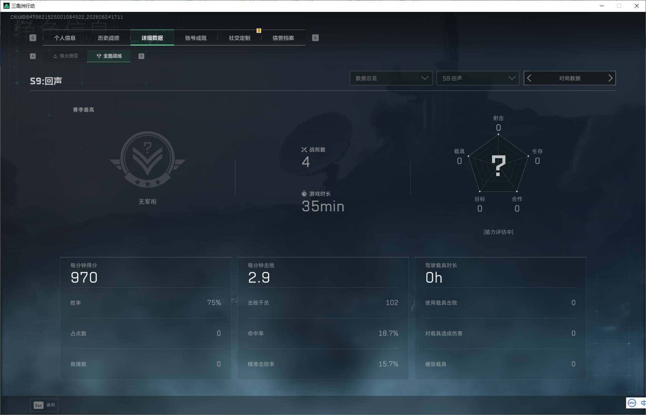
Task: Click the D key hint icon
Action: 141,56
